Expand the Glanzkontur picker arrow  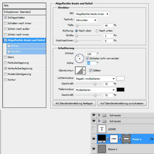click(84, 71)
